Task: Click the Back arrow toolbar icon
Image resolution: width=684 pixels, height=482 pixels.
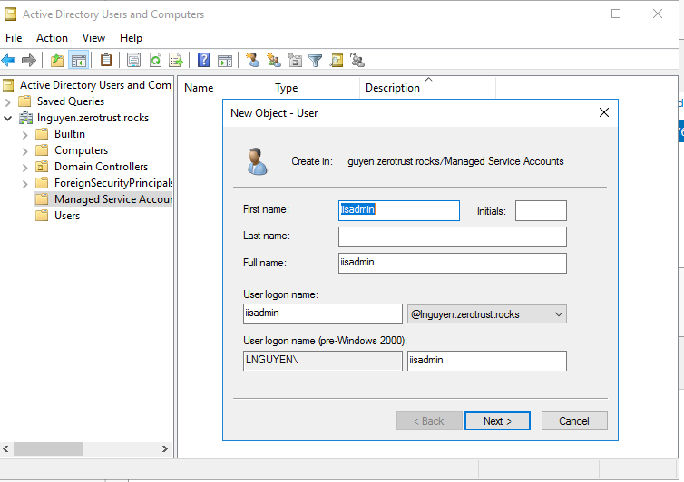Action: coord(8,61)
